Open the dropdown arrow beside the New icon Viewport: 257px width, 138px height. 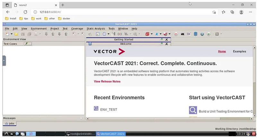12,34
